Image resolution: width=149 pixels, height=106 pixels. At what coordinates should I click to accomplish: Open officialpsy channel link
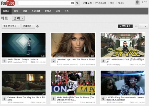[x=116, y=65]
